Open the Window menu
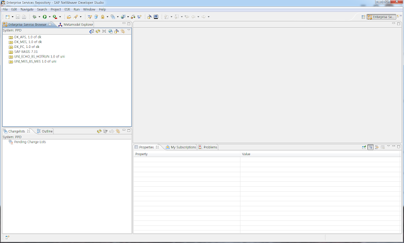The image size is (404, 243). (89, 9)
